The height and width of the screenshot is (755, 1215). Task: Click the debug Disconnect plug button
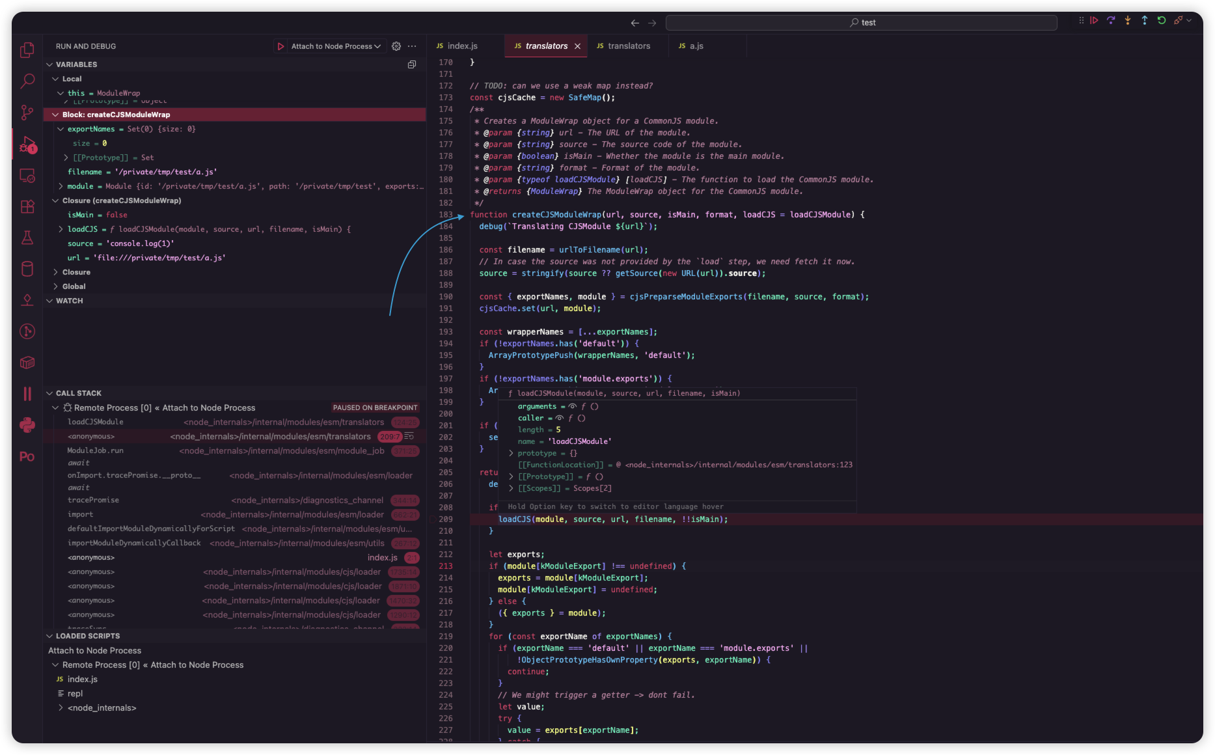[x=1178, y=21]
